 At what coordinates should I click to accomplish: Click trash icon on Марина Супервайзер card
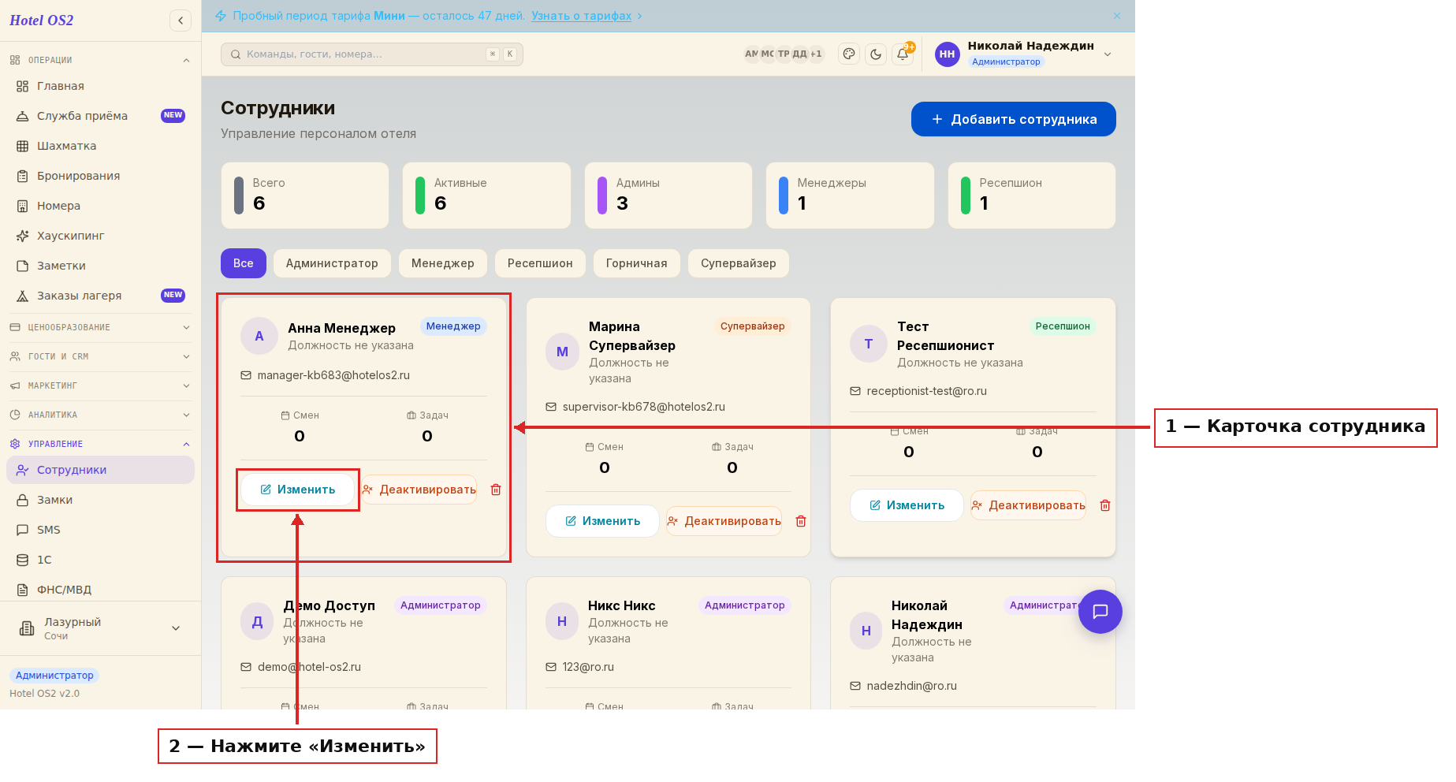point(801,521)
